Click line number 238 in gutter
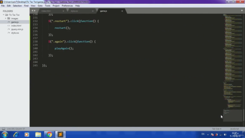245x138 pixels. [35, 41]
